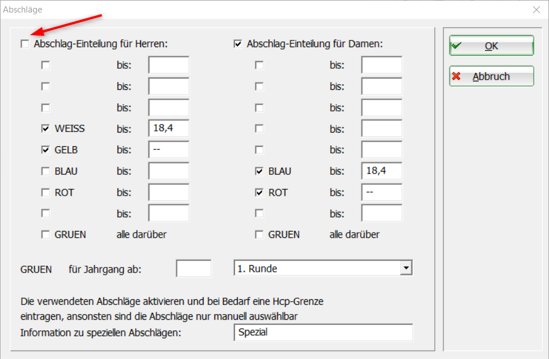The height and width of the screenshot is (359, 549).
Task: Click the GELB Herren limit field
Action: pyautogui.click(x=168, y=150)
